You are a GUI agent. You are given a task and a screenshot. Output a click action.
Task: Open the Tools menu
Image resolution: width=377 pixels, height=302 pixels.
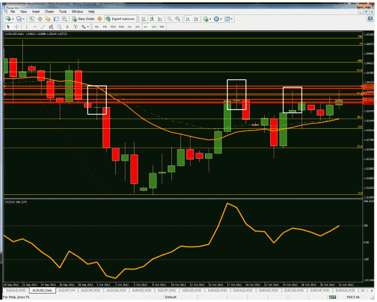point(63,11)
